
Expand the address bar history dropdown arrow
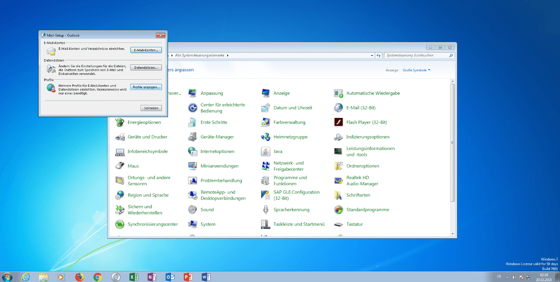pyautogui.click(x=372, y=56)
